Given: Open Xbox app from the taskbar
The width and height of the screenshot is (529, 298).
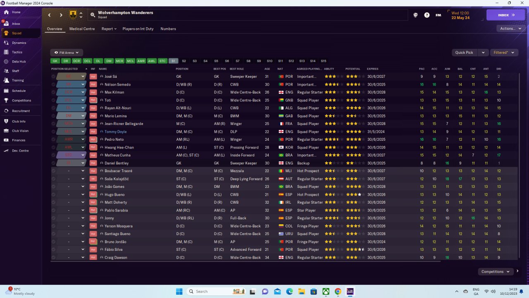Looking at the screenshot, I should coord(326,291).
